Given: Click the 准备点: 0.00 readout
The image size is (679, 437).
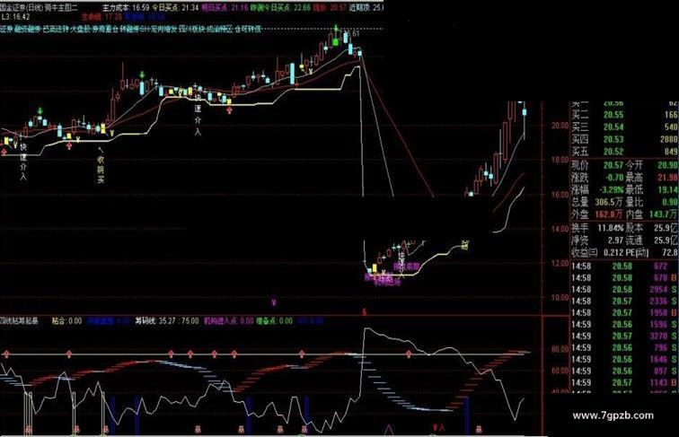Looking at the screenshot, I should pos(275,321).
